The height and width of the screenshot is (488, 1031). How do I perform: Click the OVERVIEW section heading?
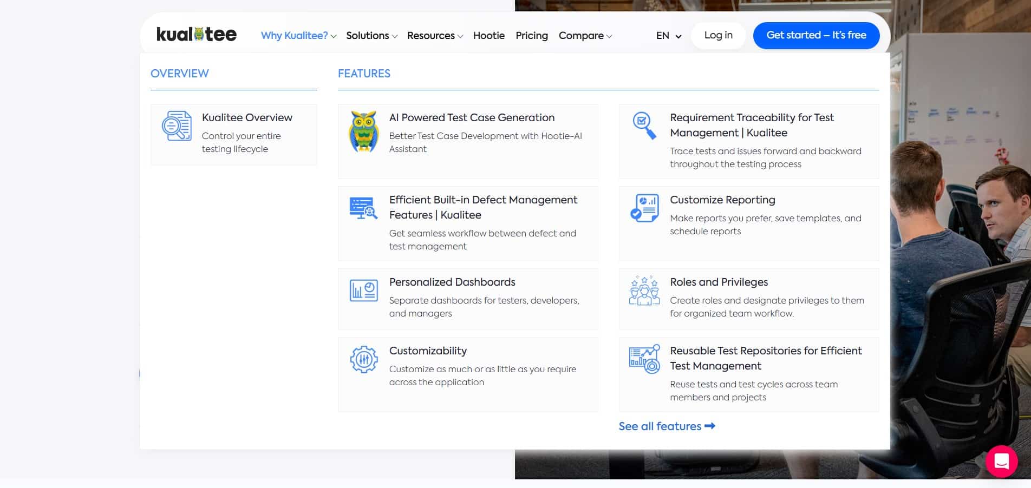point(179,74)
